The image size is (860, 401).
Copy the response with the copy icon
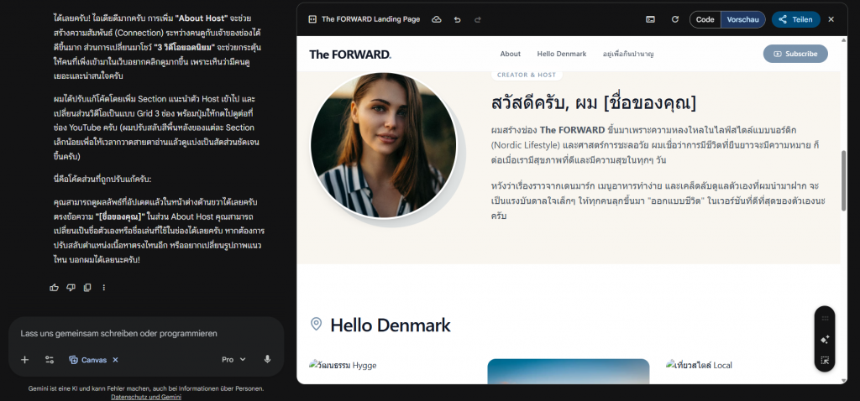[87, 288]
